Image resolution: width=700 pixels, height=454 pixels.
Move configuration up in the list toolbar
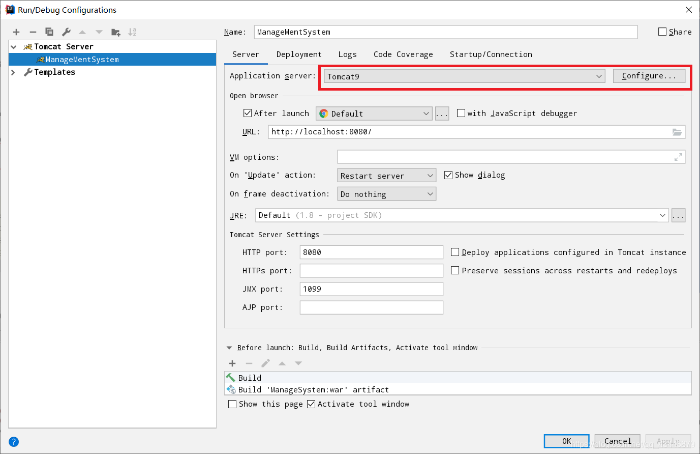click(82, 32)
